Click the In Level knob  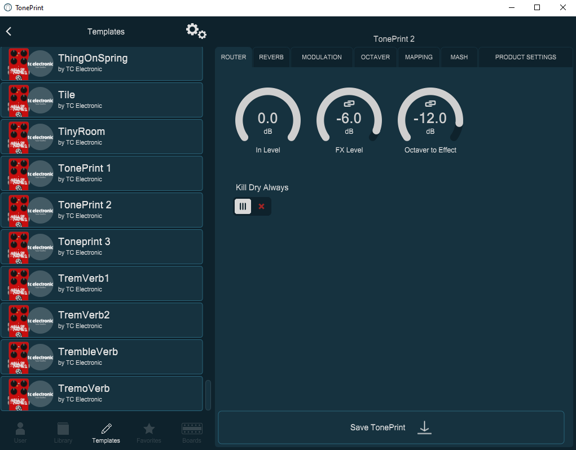268,116
